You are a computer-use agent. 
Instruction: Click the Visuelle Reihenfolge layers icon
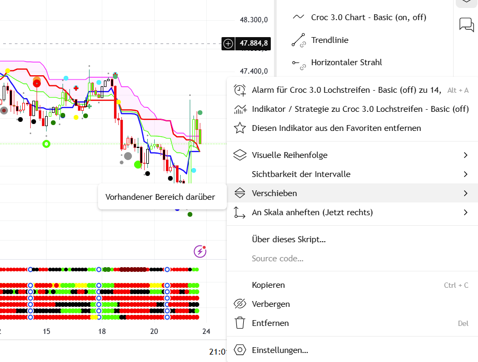(240, 155)
